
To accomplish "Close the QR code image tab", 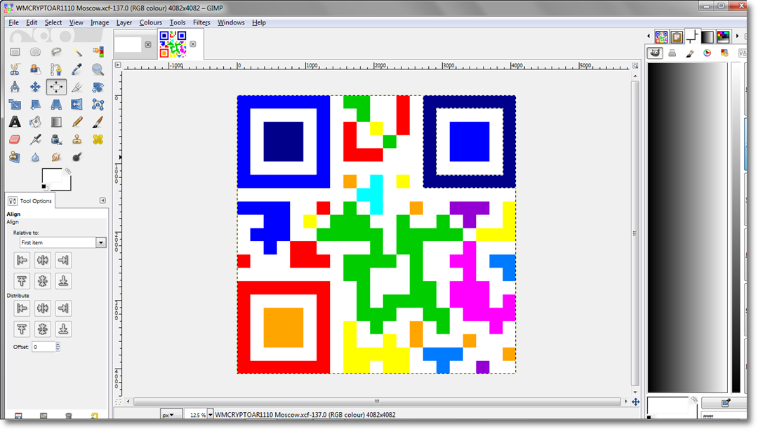I will 193,44.
